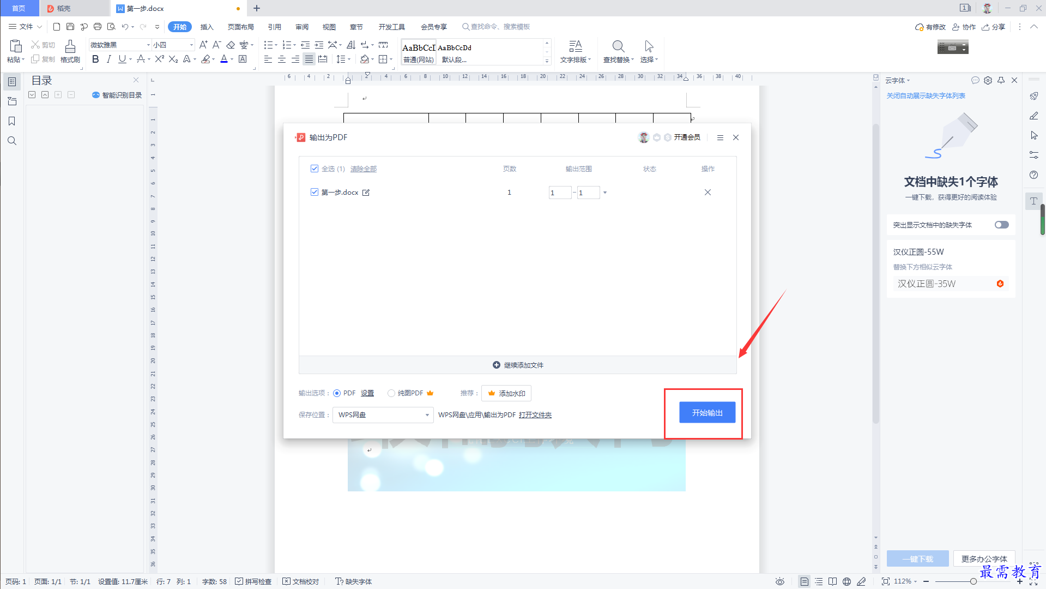Viewport: 1046px width, 589px height.
Task: Click the page range start input field
Action: [560, 193]
